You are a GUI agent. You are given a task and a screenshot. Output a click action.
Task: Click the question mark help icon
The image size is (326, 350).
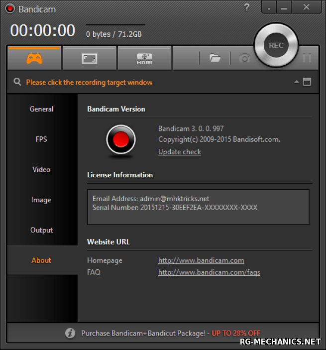coord(247,7)
